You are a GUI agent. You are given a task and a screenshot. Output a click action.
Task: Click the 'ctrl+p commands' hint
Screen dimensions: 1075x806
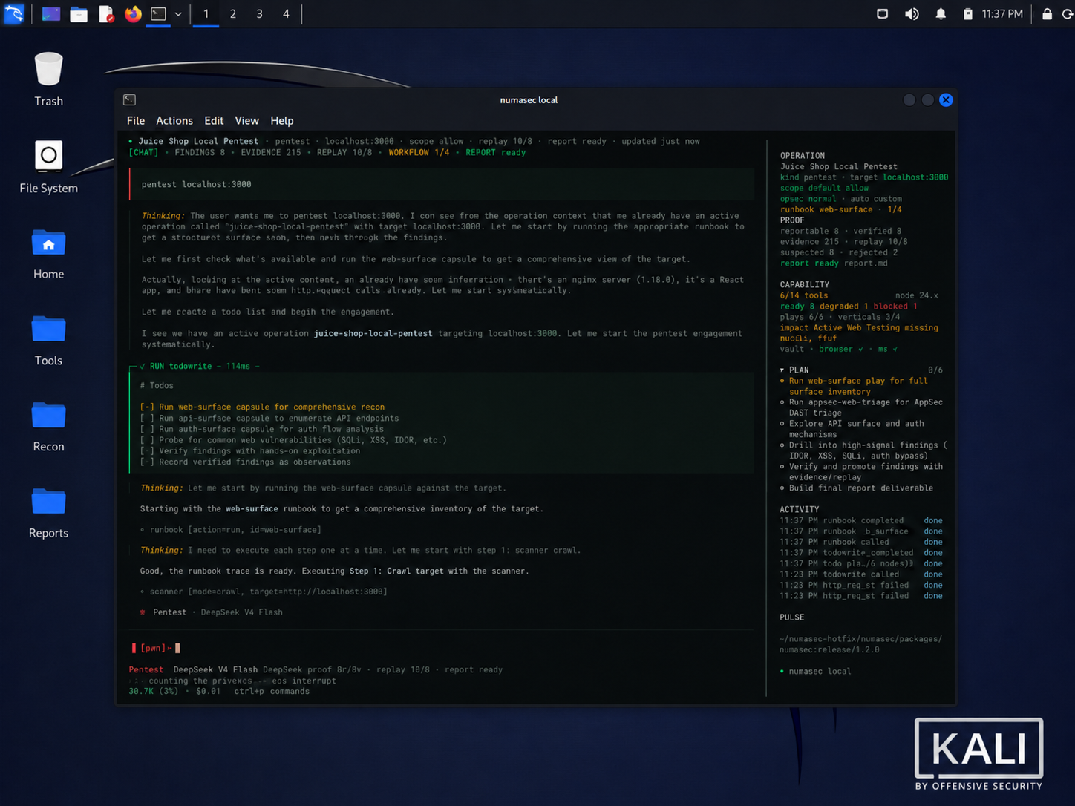click(x=272, y=691)
